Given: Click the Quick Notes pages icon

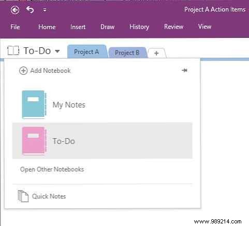Looking at the screenshot, I should point(23,196).
